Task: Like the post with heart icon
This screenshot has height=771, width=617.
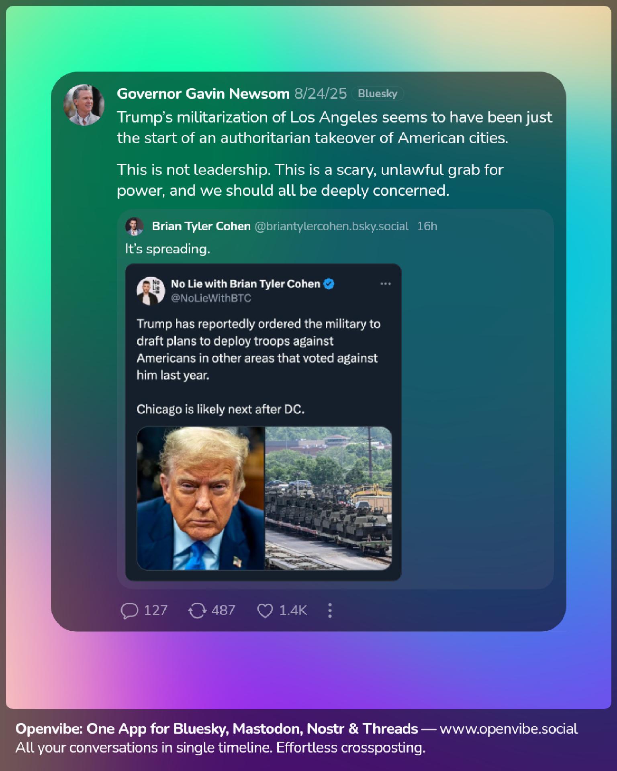Action: [x=265, y=611]
